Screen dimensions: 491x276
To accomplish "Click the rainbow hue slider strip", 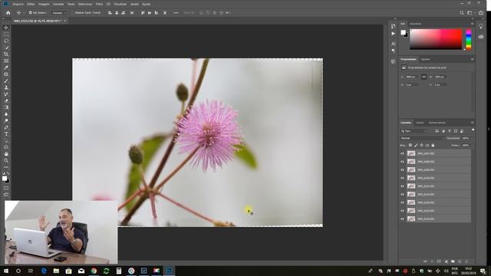I will point(469,39).
